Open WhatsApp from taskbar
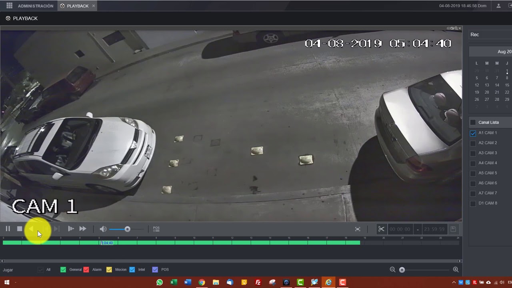512x288 pixels. [160, 282]
